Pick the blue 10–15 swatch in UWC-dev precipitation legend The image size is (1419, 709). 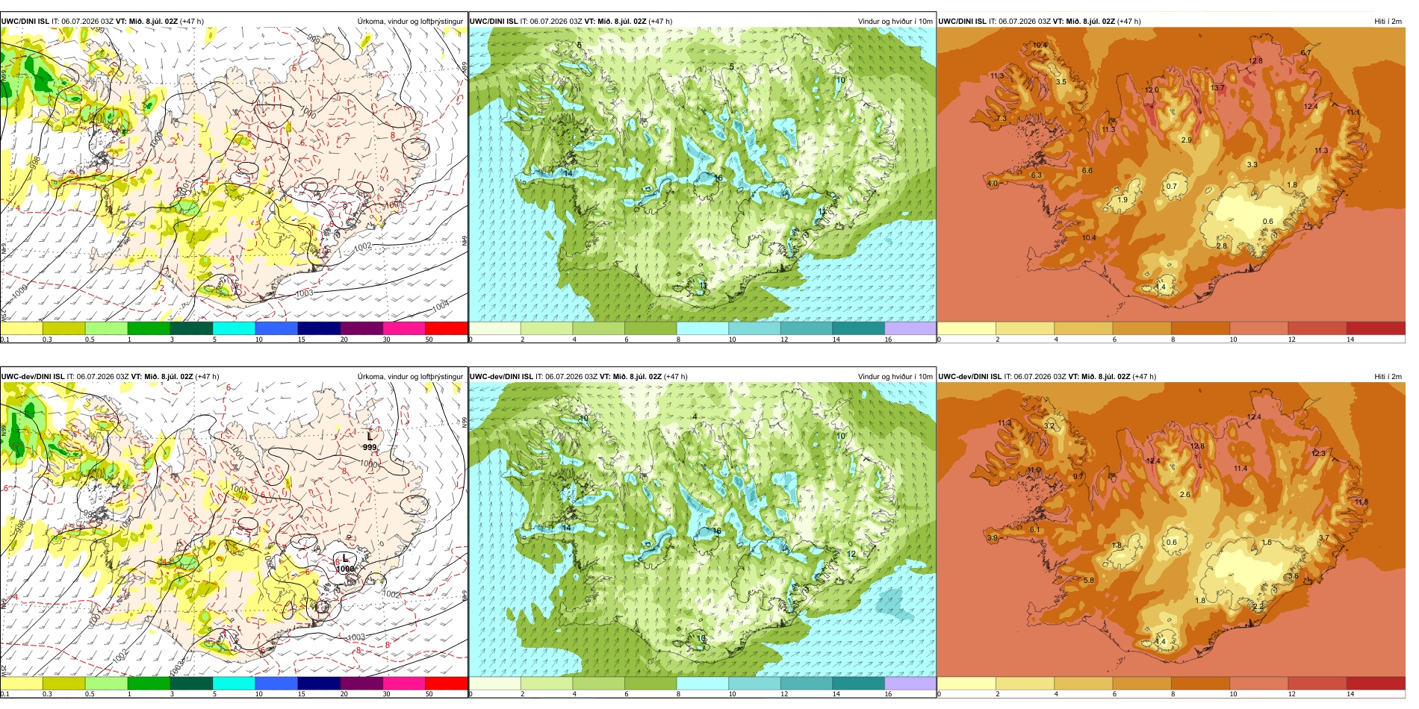point(276,683)
